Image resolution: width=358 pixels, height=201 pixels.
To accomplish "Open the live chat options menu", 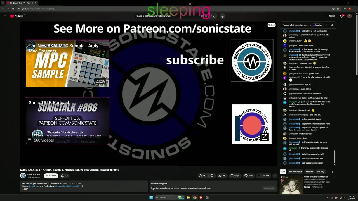I will pos(326,25).
